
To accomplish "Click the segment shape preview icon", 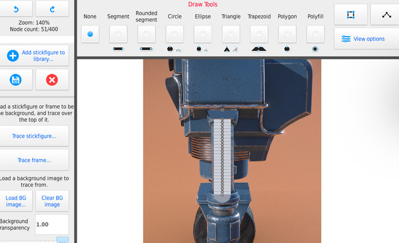I will click(118, 49).
